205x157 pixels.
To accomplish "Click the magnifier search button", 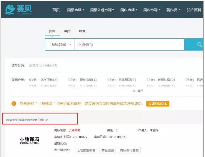I will click(199, 45).
